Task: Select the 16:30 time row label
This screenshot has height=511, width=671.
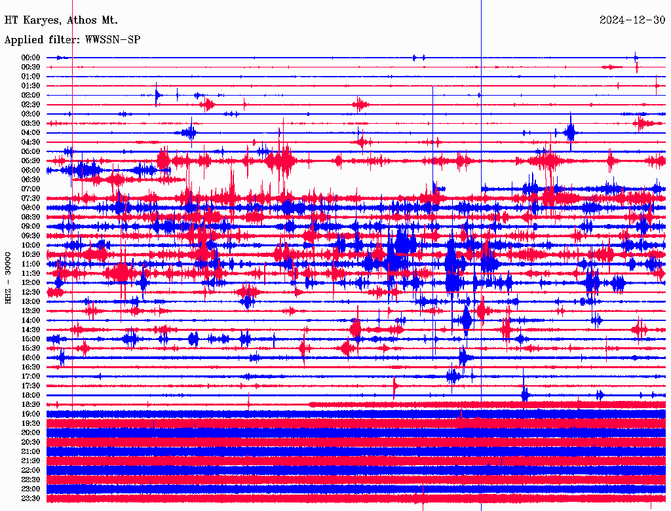Action: [x=31, y=368]
